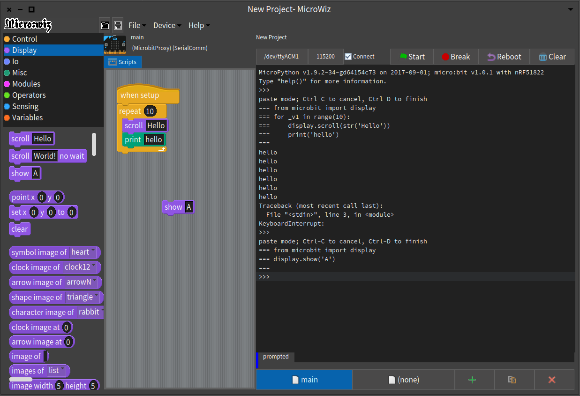Click the micro:bit board thumbnail
This screenshot has height=396, width=580.
(x=115, y=44)
